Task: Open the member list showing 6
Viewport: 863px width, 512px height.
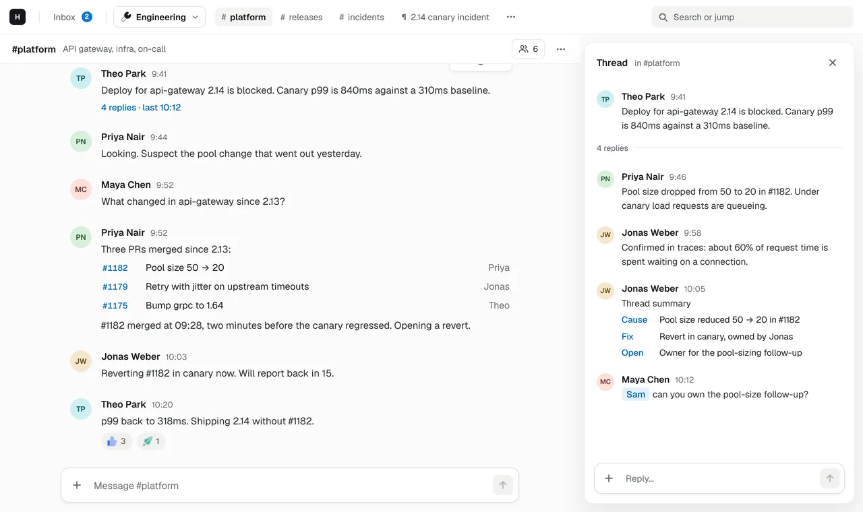Action: 529,49
